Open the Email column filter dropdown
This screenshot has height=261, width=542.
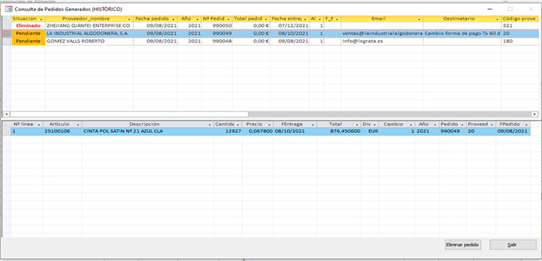pyautogui.click(x=419, y=19)
